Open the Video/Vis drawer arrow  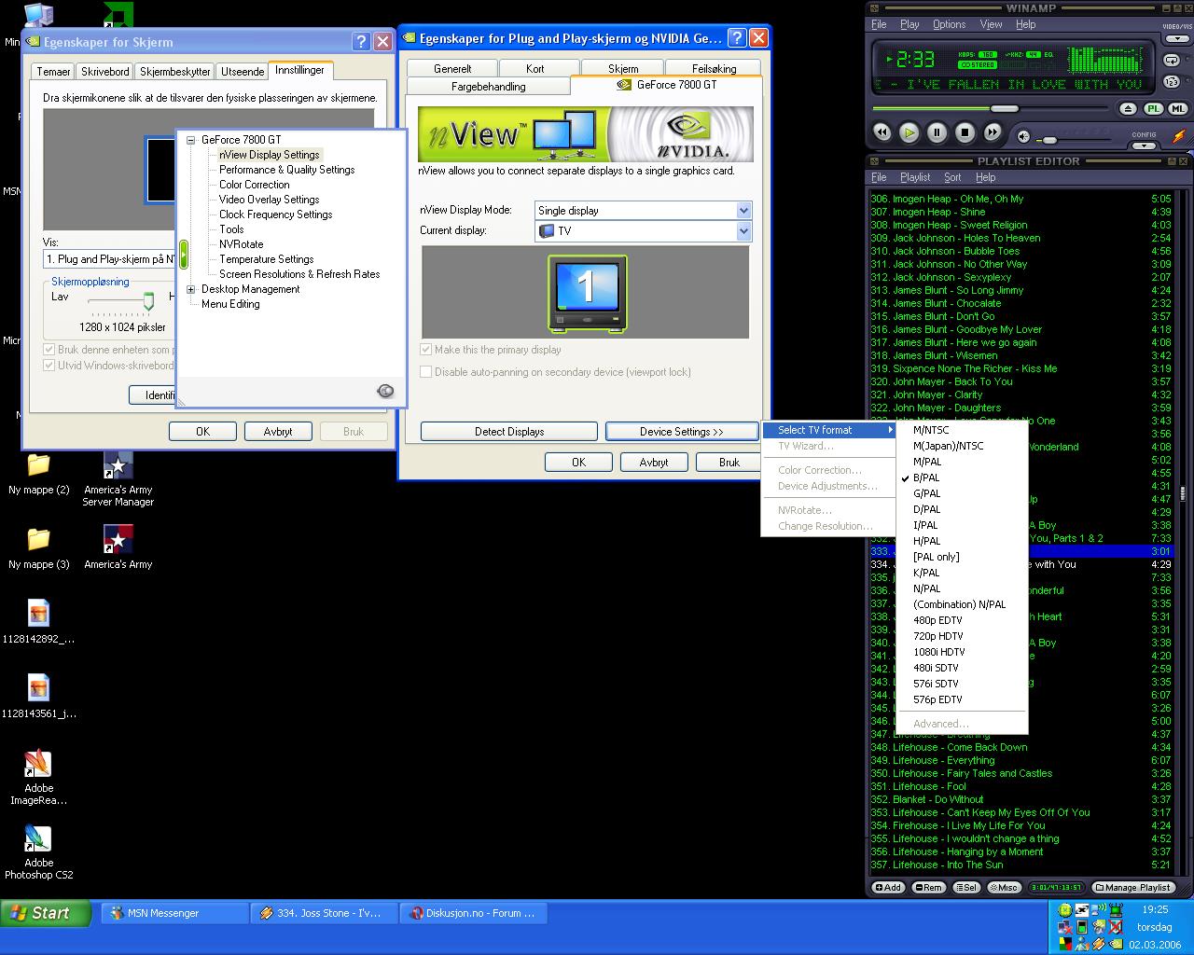pyautogui.click(x=1177, y=38)
